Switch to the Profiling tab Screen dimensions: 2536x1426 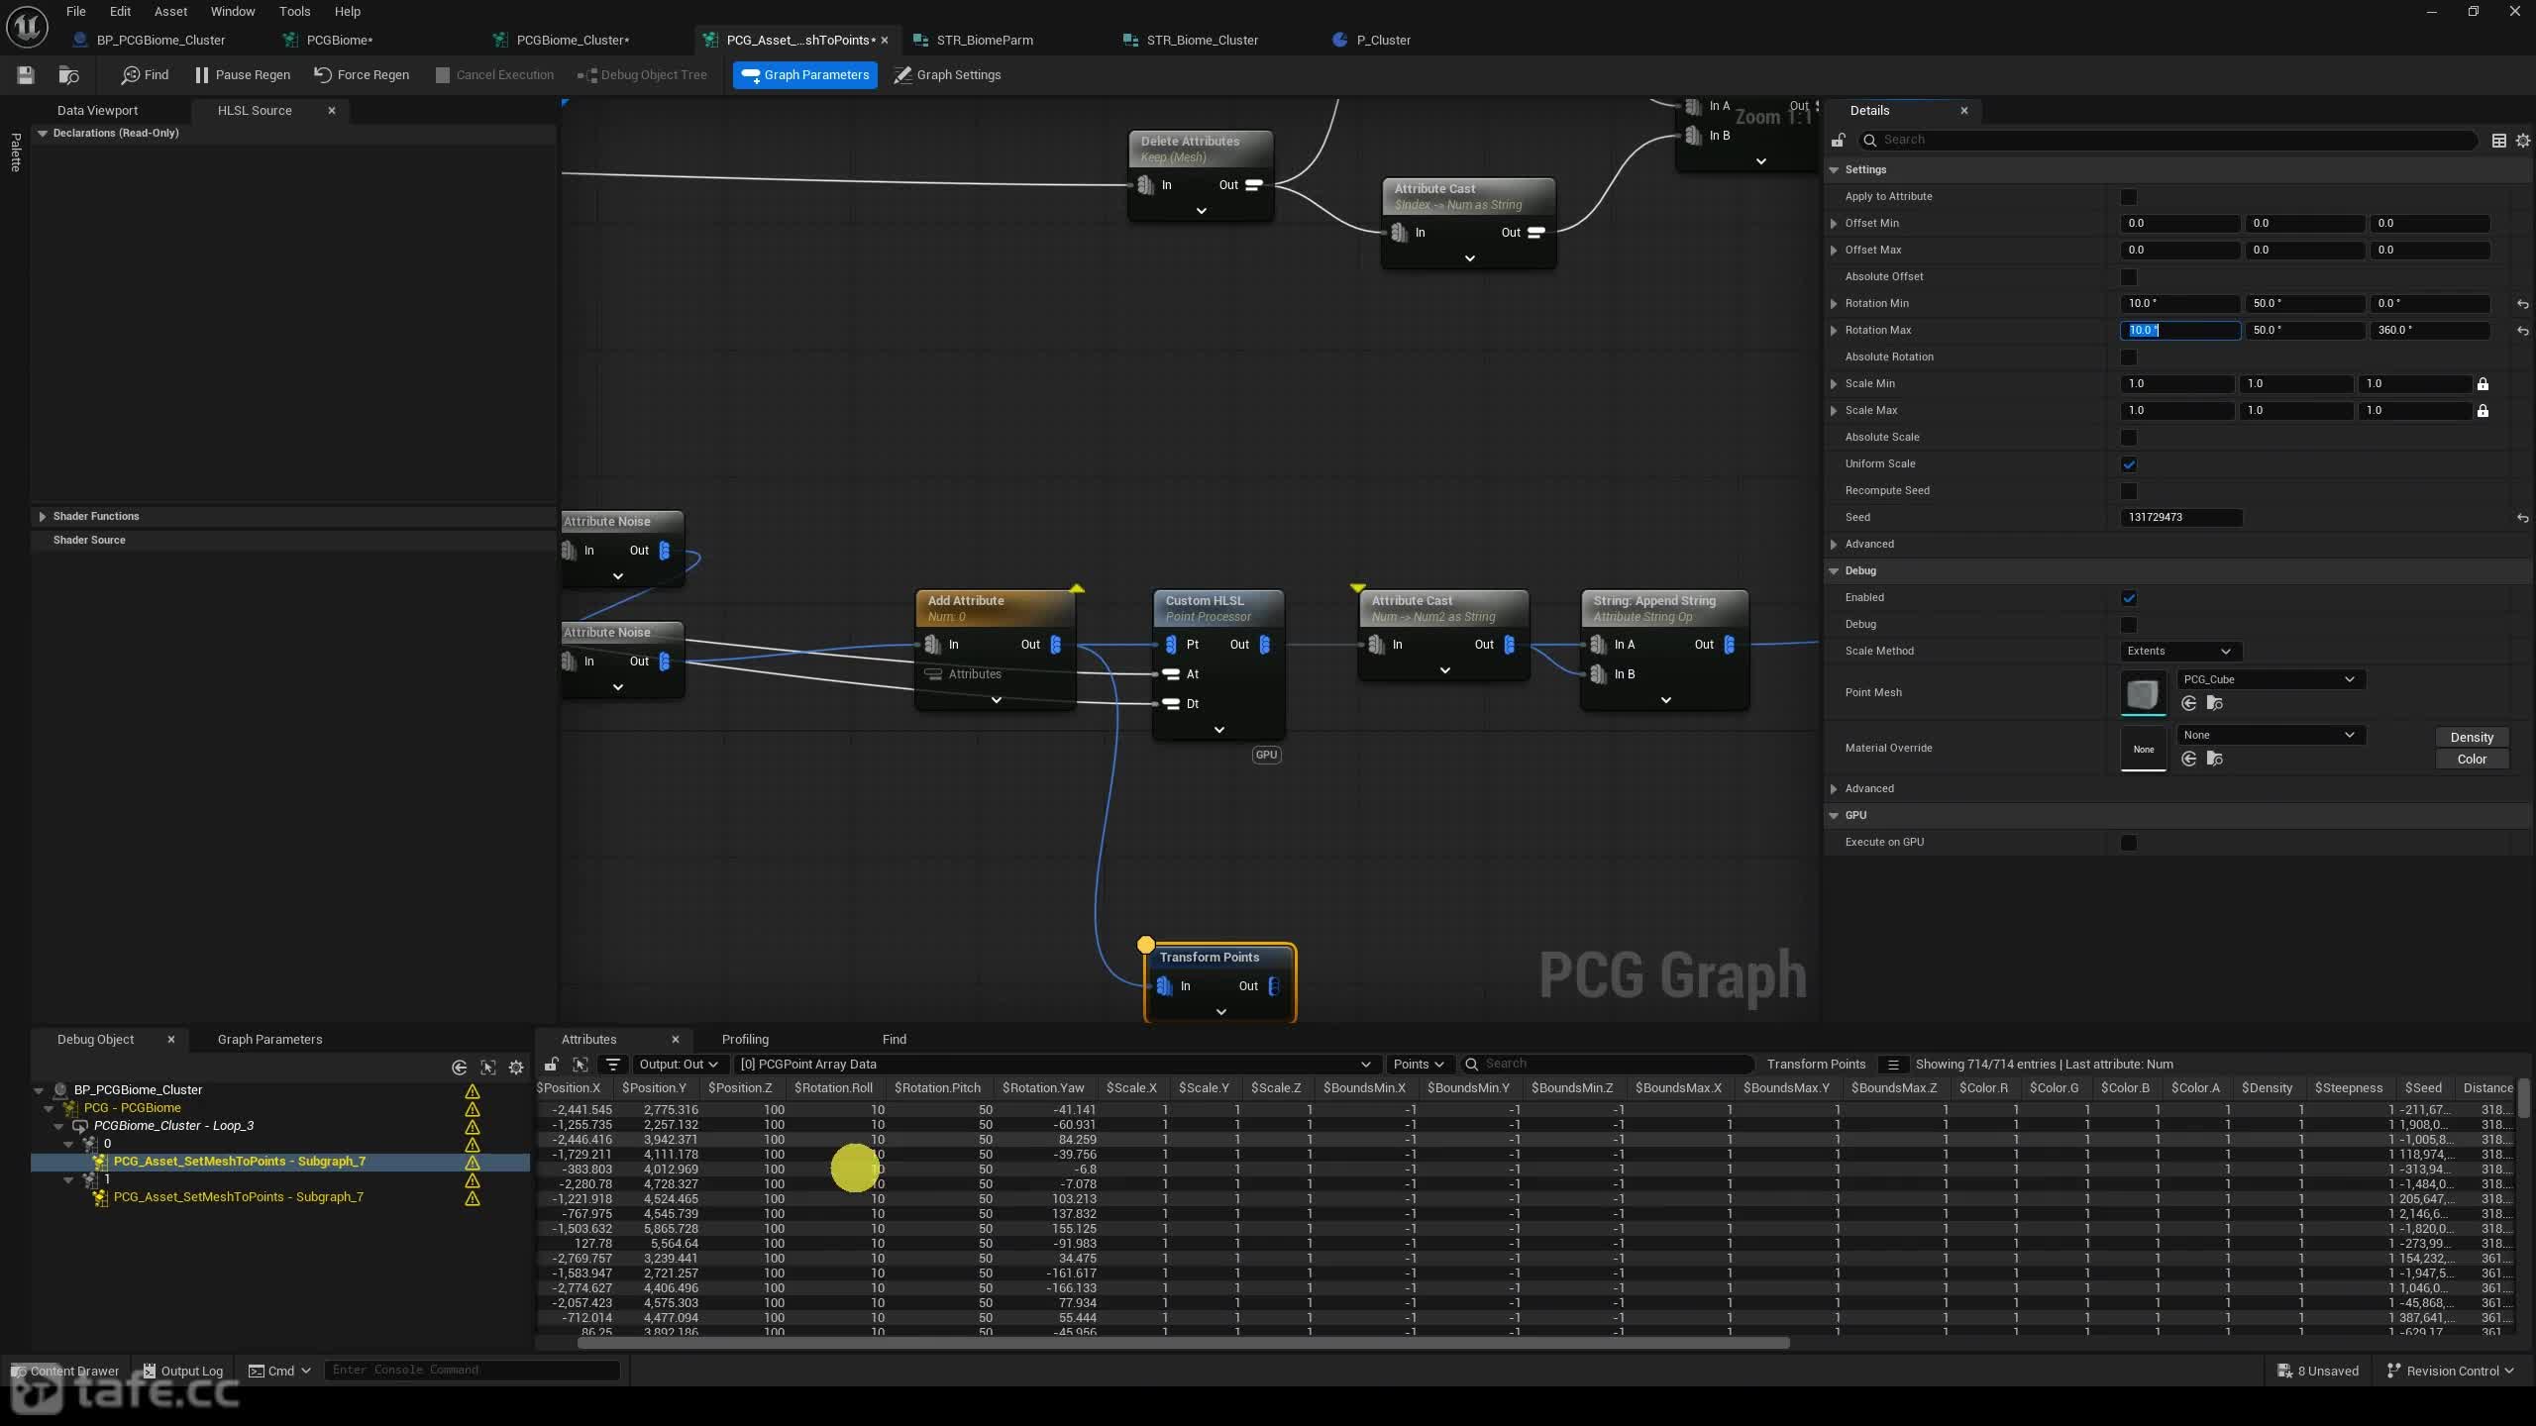click(745, 1040)
